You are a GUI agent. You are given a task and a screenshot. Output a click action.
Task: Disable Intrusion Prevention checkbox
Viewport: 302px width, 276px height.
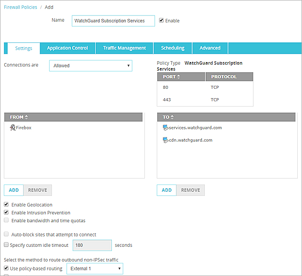click(6, 212)
